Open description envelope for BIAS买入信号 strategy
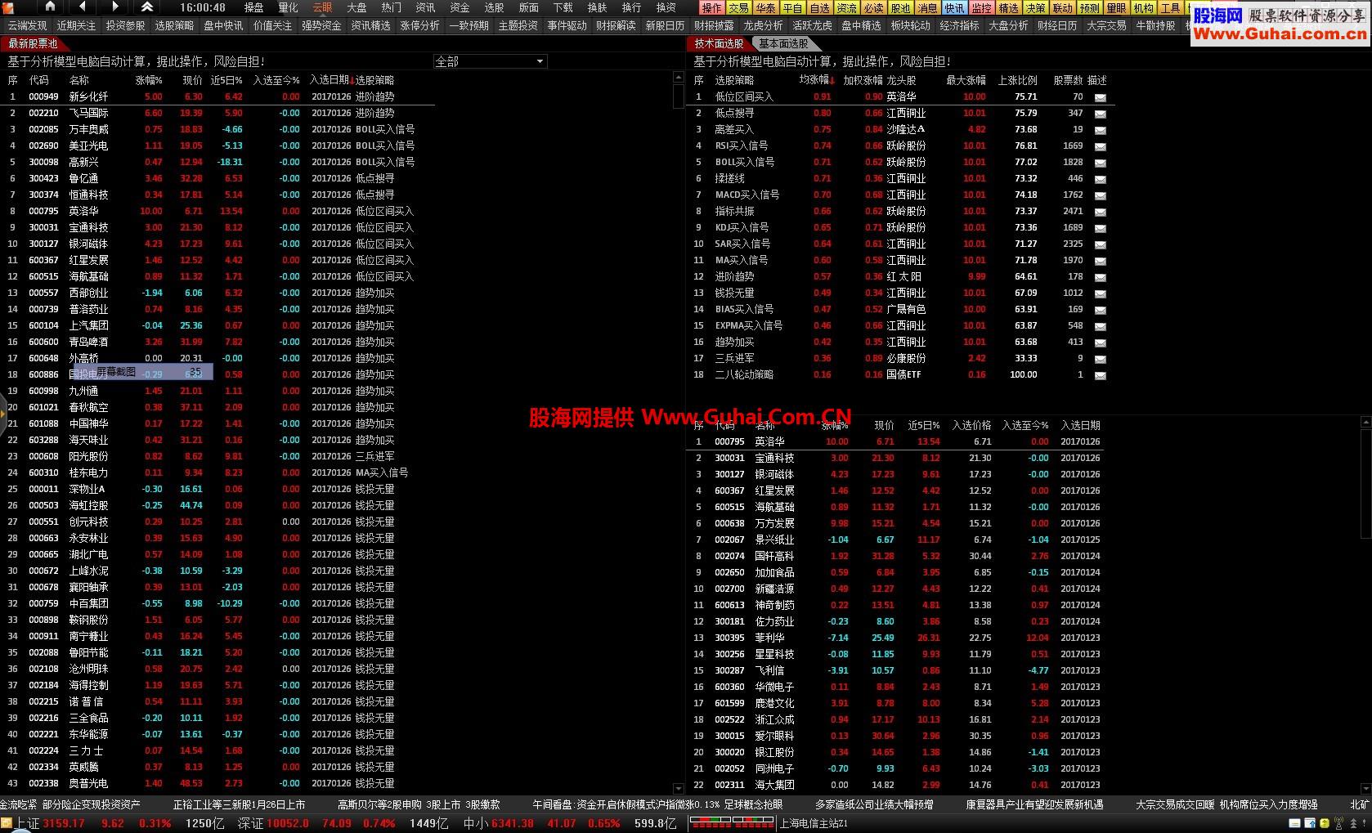 click(x=1100, y=310)
